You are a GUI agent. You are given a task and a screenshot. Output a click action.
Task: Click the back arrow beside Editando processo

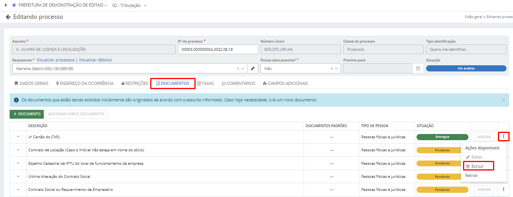(8, 17)
